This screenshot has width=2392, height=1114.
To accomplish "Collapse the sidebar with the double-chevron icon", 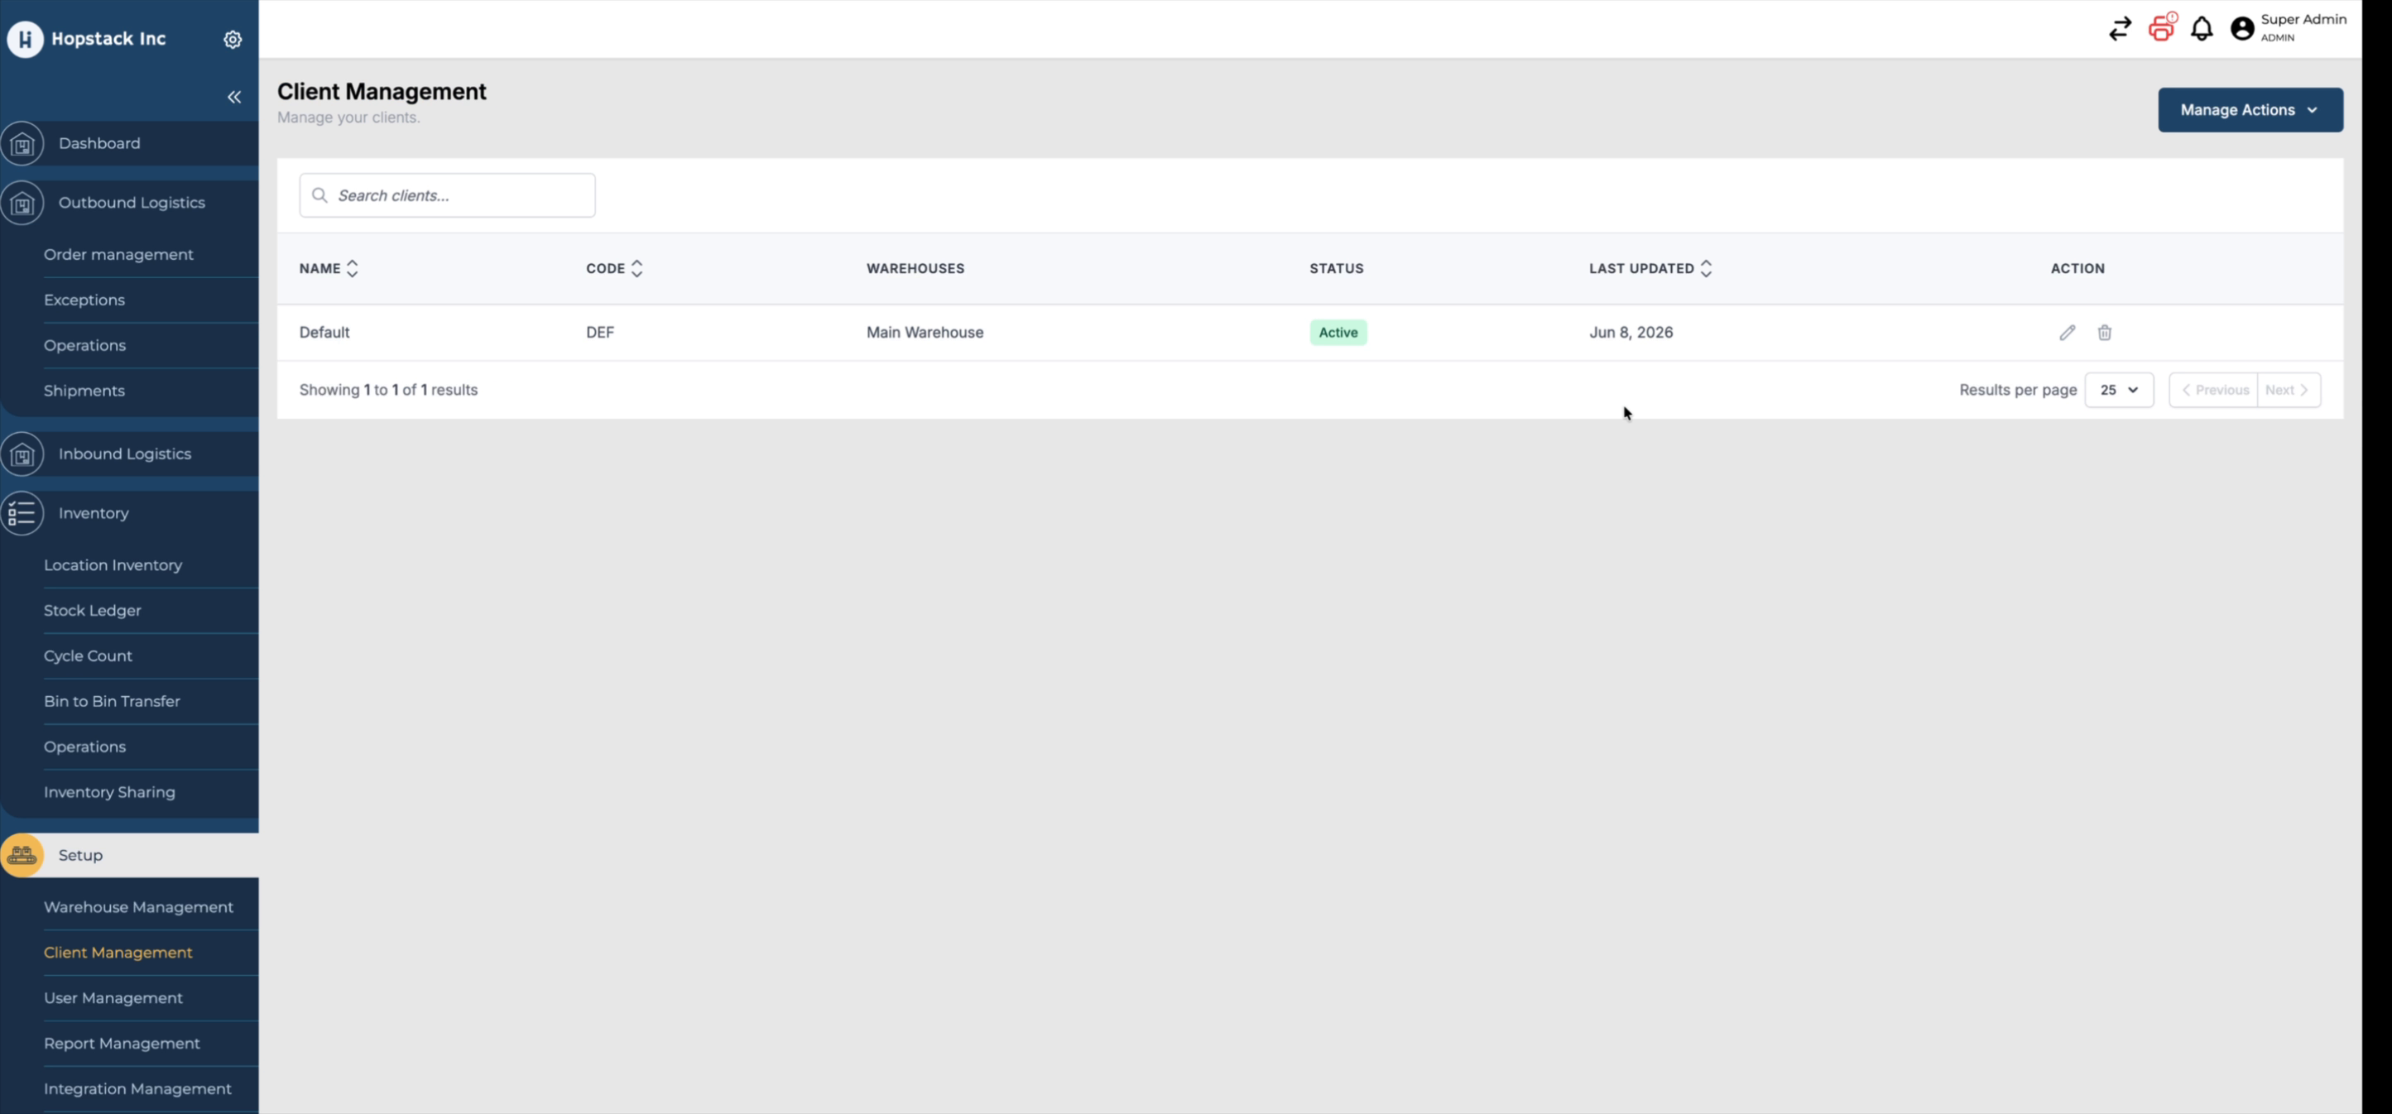I will [x=234, y=98].
